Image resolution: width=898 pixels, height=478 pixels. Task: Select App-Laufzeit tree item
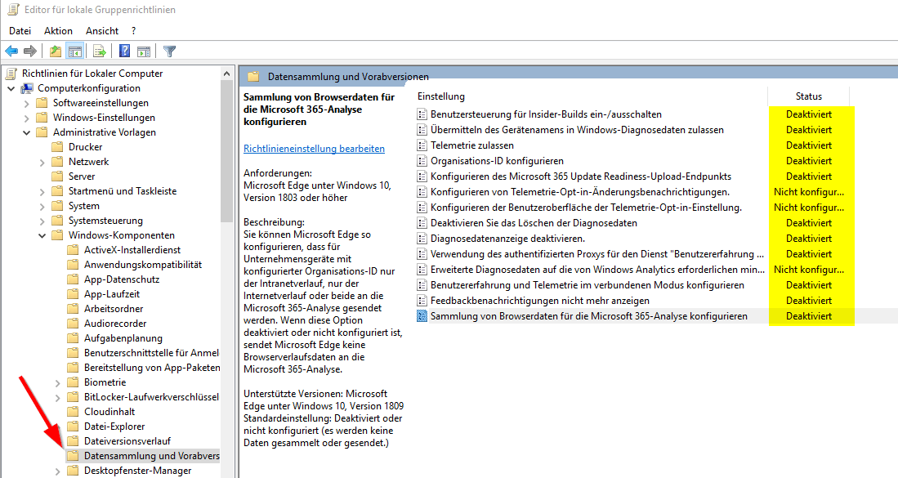(112, 294)
